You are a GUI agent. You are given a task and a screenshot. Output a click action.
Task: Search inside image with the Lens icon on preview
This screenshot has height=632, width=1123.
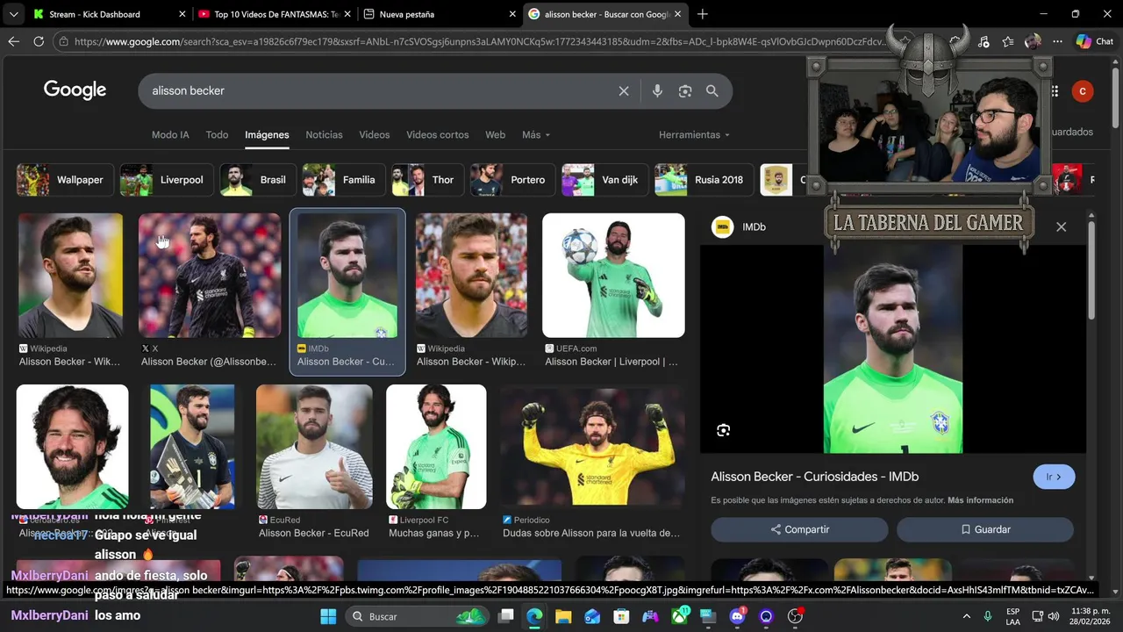(x=723, y=430)
